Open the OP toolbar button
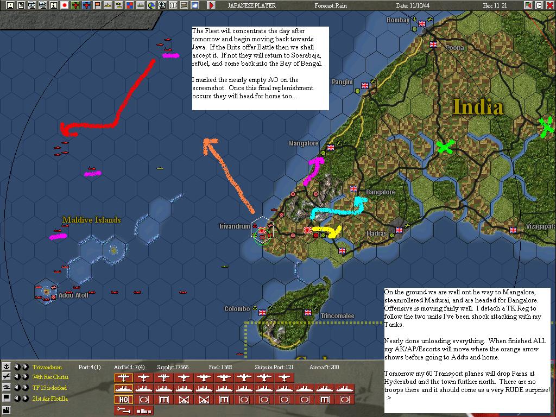Viewport: 556px width, 417px height. [173, 5]
